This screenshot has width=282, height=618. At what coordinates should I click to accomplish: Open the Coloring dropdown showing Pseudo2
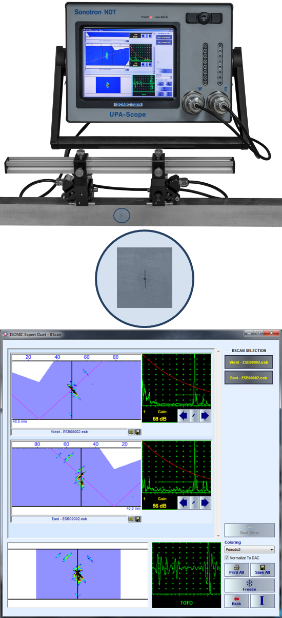tap(250, 549)
